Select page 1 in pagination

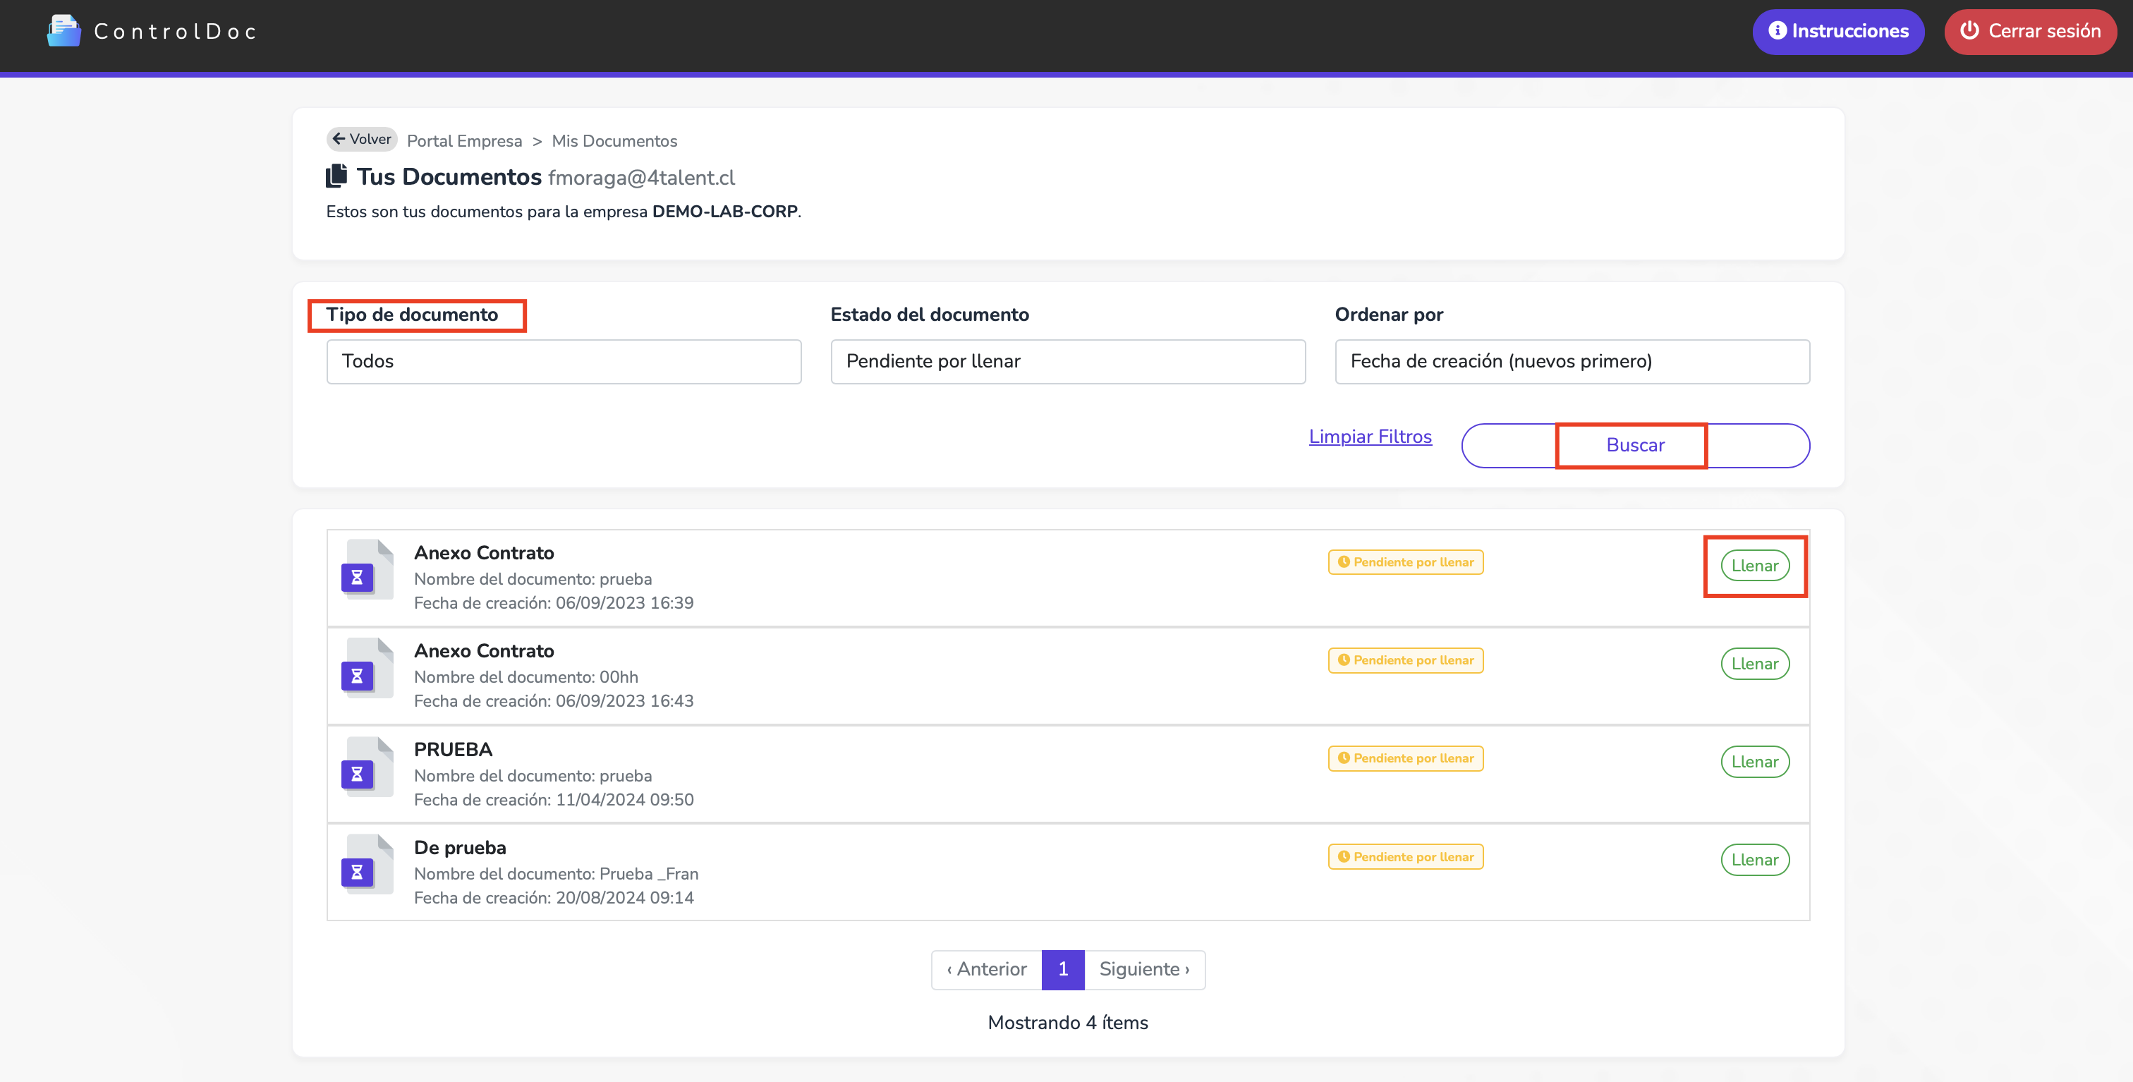click(x=1063, y=969)
